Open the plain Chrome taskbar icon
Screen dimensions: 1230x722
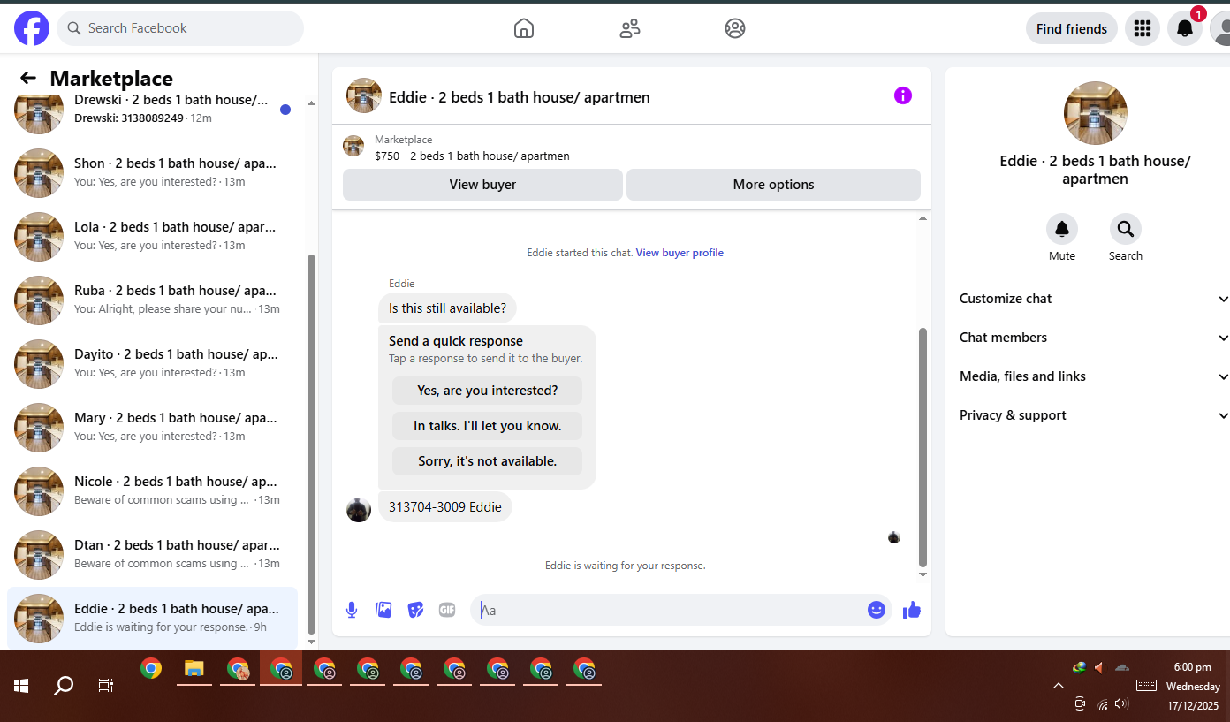pyautogui.click(x=151, y=669)
